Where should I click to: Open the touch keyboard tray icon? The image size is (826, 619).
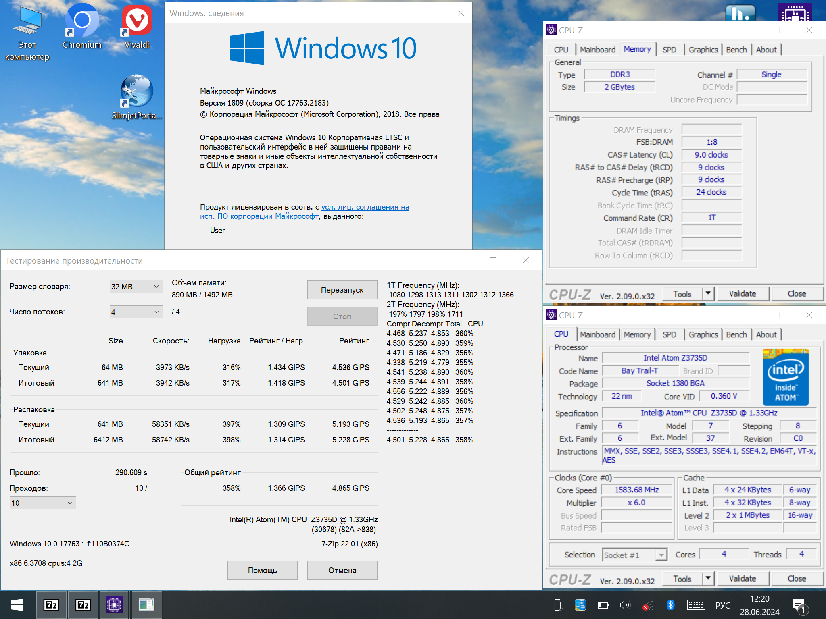coord(696,605)
